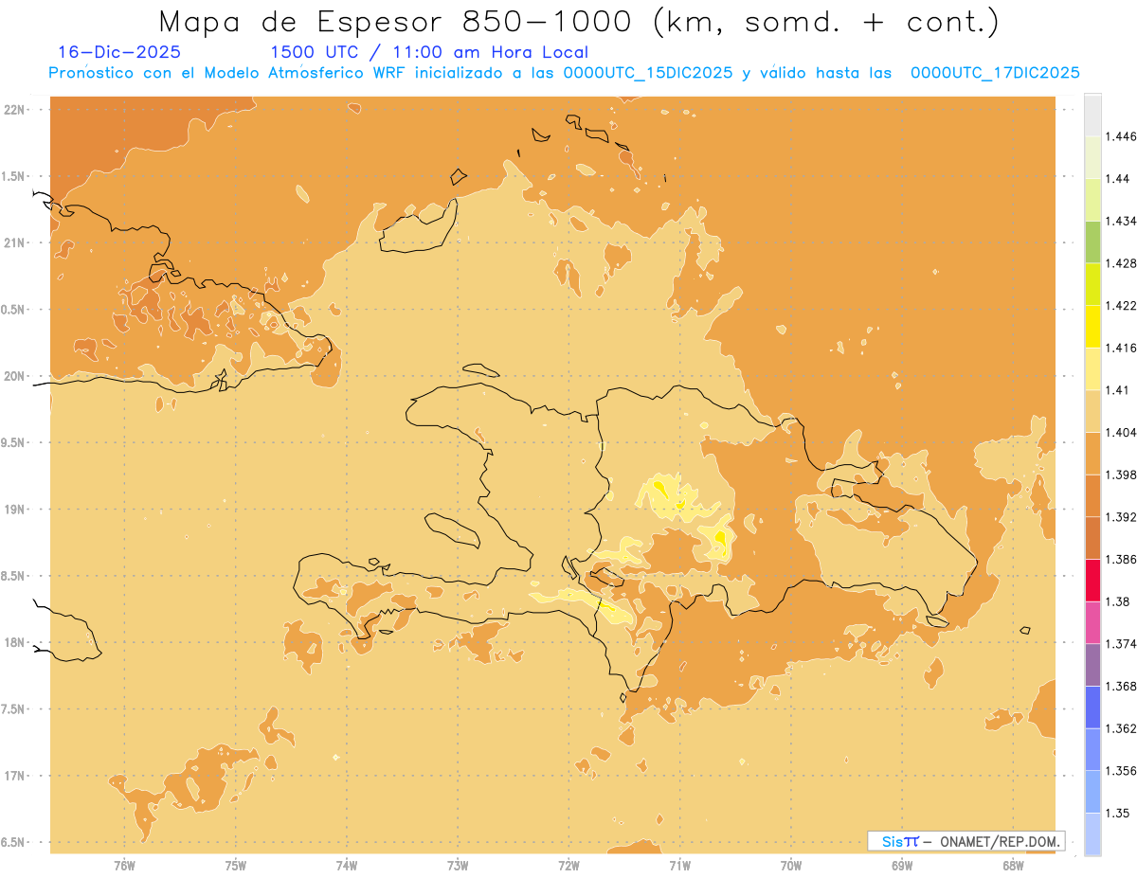Pick the pale swatch between 1.44 and 1.446
Viewport: 1137px width, 878px height.
(1092, 157)
